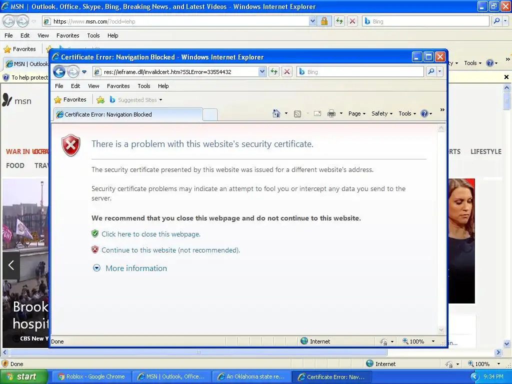The width and height of the screenshot is (512, 384).
Task: Open View menu in Certificate Error window
Action: (93, 86)
